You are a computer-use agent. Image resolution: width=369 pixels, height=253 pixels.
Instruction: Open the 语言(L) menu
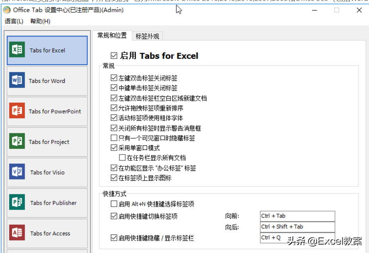(14, 21)
